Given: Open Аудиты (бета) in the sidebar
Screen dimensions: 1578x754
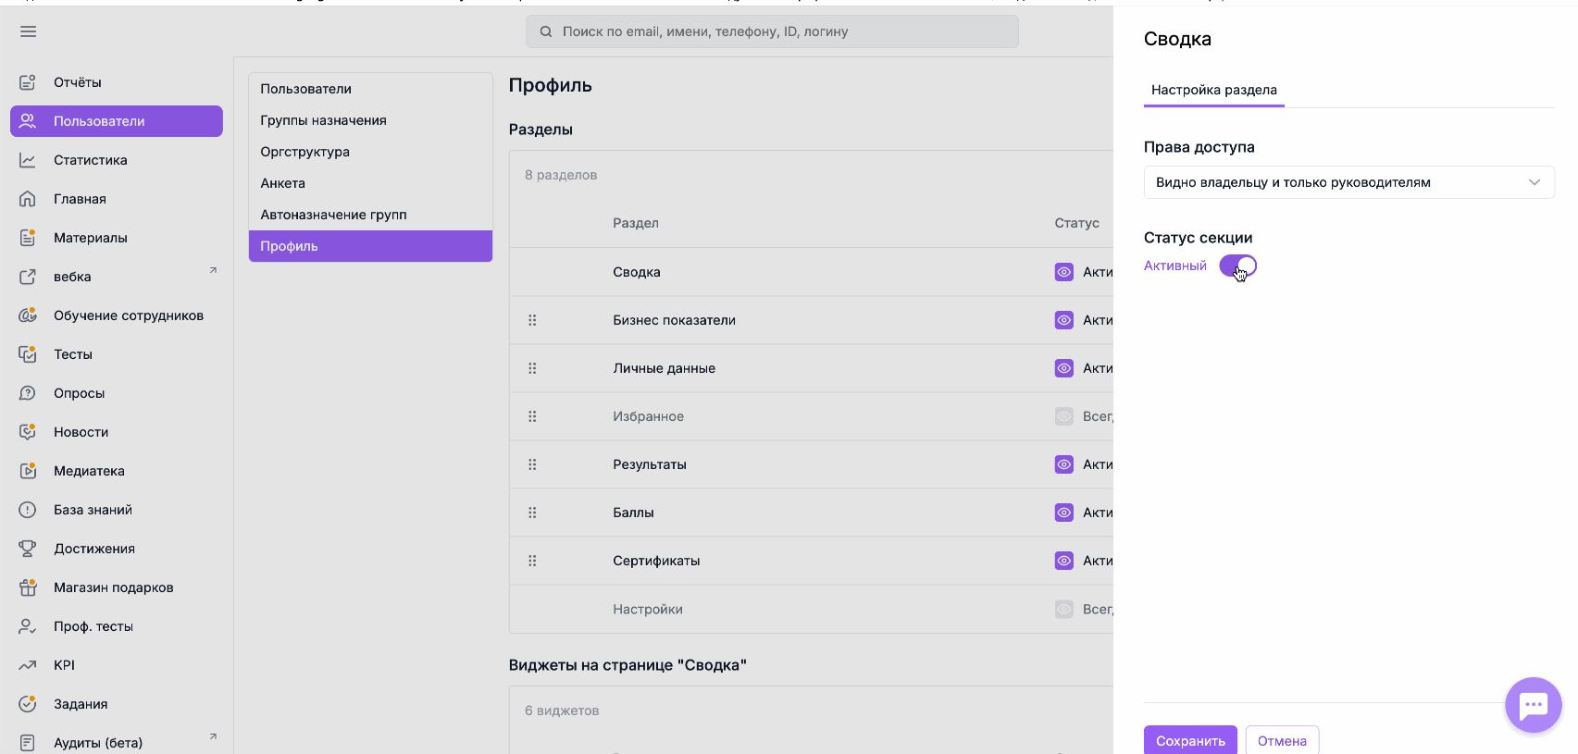Looking at the screenshot, I should (x=117, y=742).
